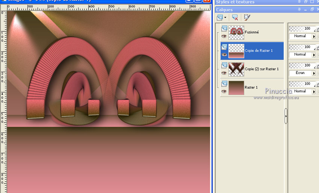The image size is (319, 193).
Task: Toggle eye of Copie (2) sur Raster 1
Action: [x=224, y=73]
